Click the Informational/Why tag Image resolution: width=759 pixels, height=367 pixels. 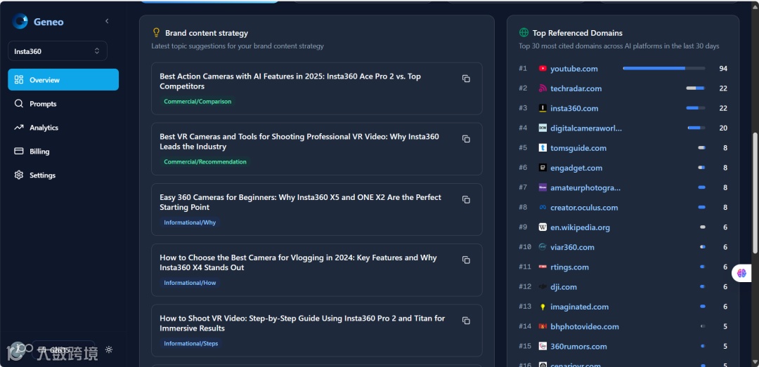click(190, 222)
